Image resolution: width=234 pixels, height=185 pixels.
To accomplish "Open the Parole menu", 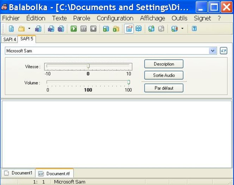I will coord(82,18).
